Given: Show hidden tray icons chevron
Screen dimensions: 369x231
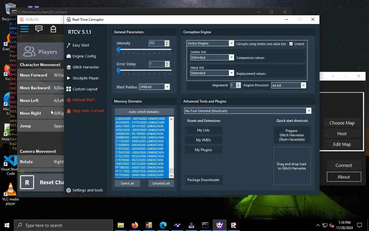Looking at the screenshot, I should [x=318, y=225].
